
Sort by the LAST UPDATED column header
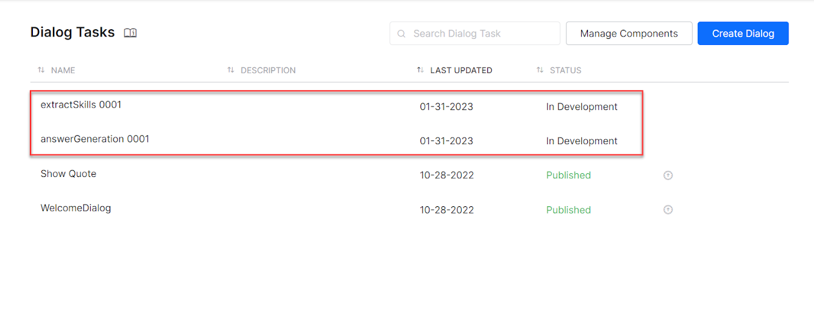click(x=461, y=71)
